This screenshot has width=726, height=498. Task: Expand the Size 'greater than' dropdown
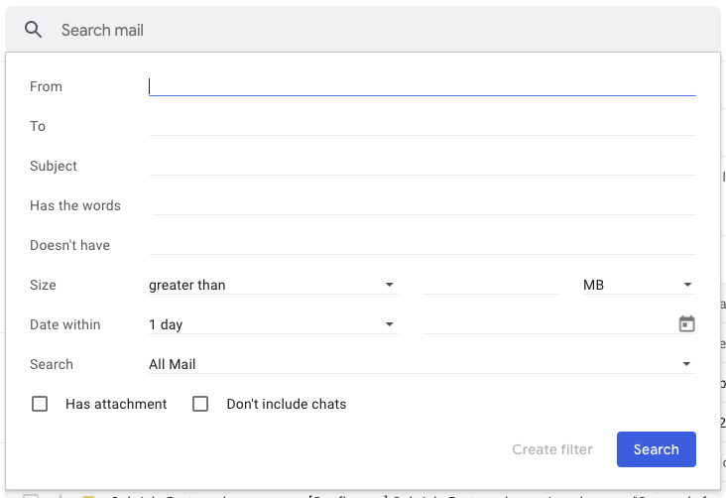[273, 285]
